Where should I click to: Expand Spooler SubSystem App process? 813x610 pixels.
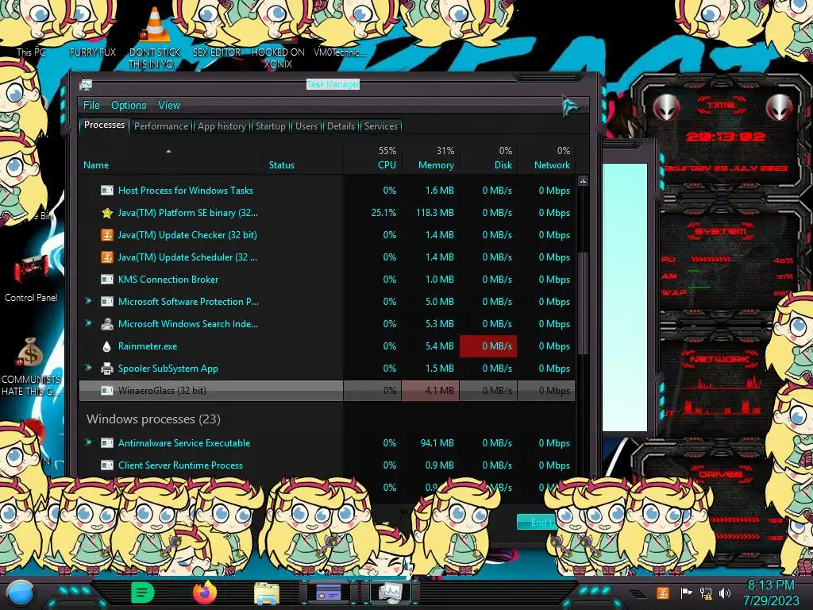pyautogui.click(x=88, y=368)
